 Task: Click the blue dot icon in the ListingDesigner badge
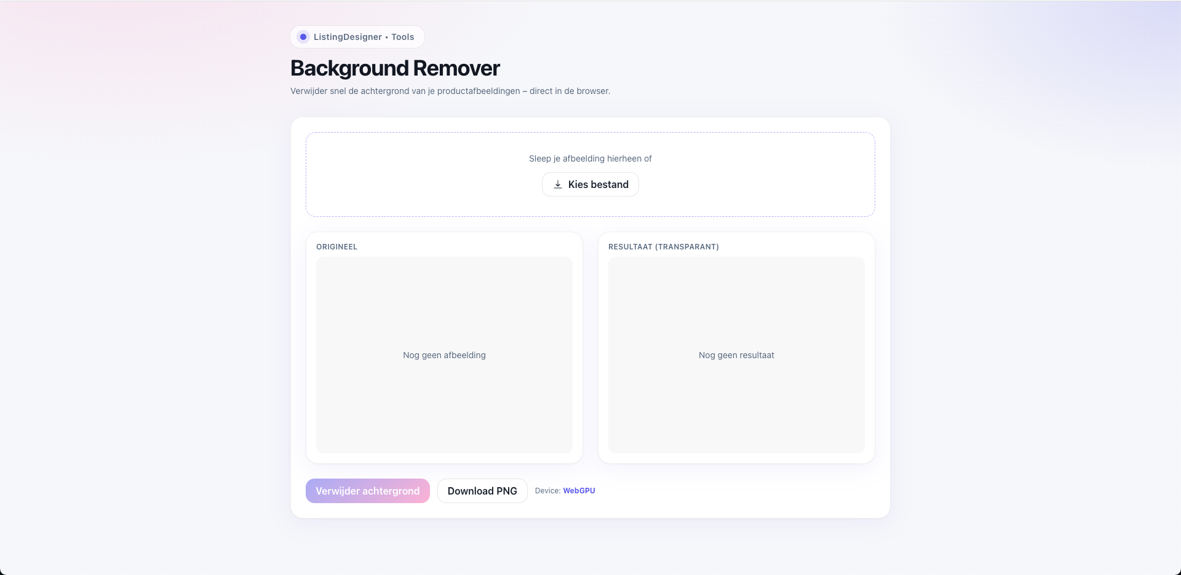[303, 37]
